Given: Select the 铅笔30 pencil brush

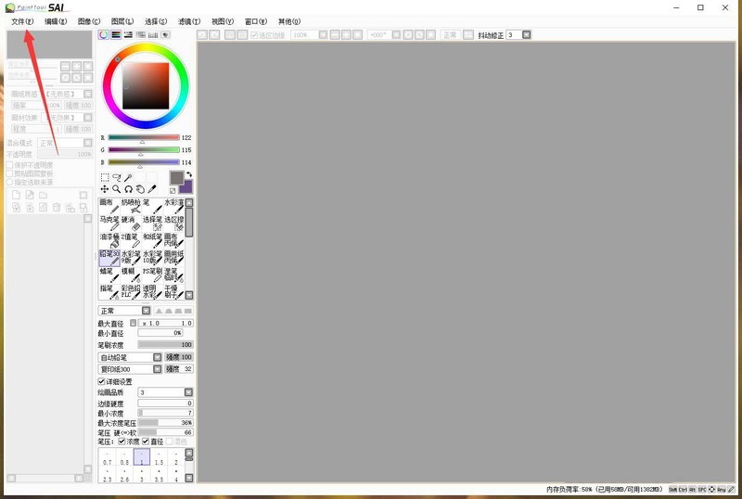Looking at the screenshot, I should pos(109,258).
